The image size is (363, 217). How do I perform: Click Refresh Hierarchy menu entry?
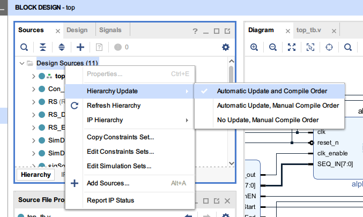[113, 106]
